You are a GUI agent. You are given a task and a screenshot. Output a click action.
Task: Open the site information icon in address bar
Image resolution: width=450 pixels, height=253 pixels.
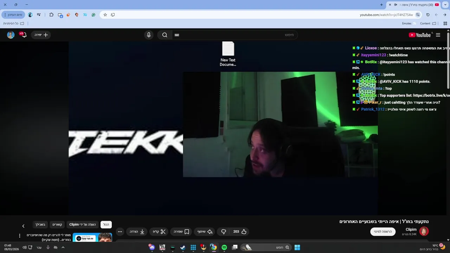418,15
